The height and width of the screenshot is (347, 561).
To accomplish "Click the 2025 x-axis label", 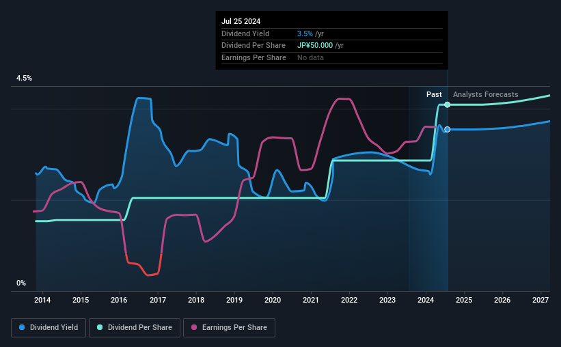I will pyautogui.click(x=464, y=300).
